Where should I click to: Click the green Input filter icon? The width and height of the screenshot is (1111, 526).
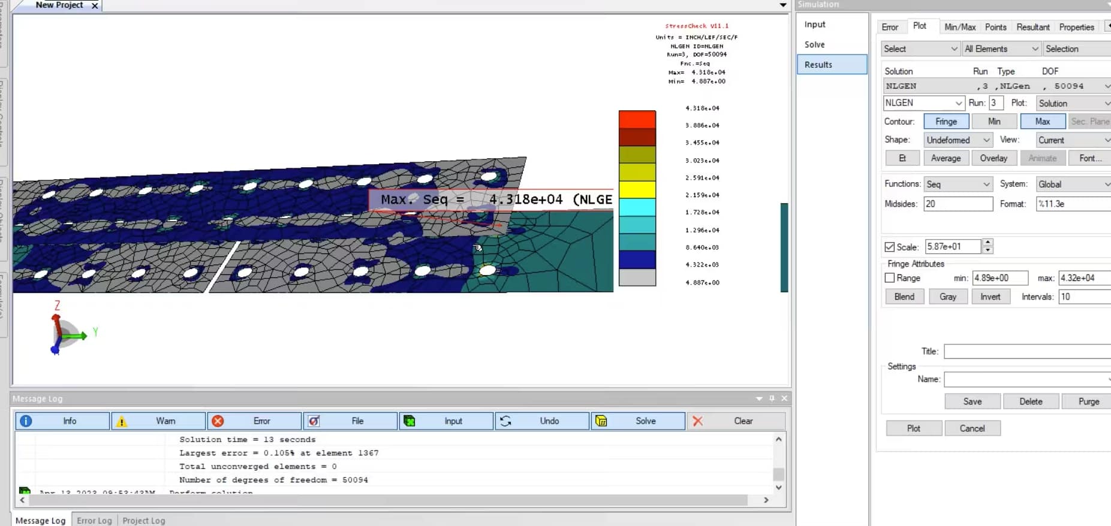click(x=410, y=421)
